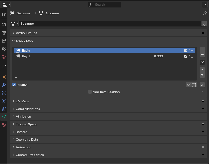Image resolution: width=209 pixels, height=164 pixels.
Task: Select the Key 1 shape key
Action: pos(104,56)
